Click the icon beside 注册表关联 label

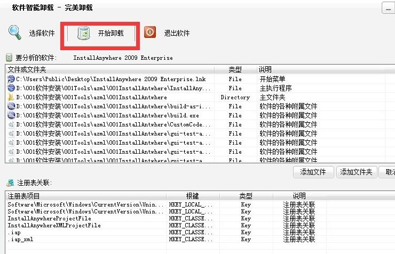click(x=9, y=182)
